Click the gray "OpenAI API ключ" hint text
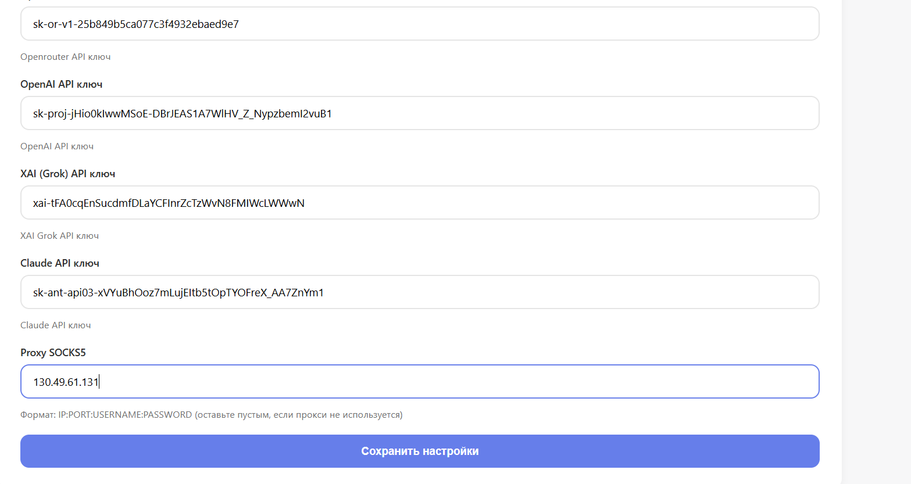The width and height of the screenshot is (911, 484). 56,146
